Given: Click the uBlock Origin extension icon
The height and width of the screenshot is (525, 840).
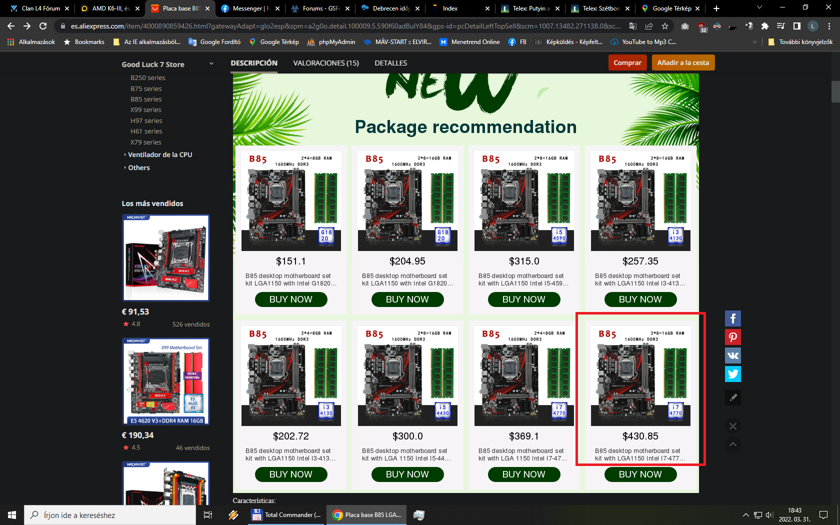Looking at the screenshot, I should point(701,26).
